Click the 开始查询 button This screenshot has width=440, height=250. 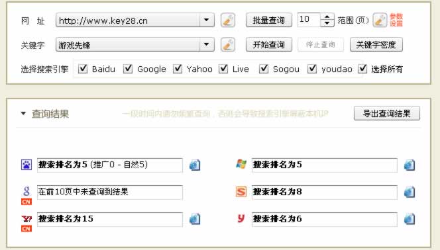pyautogui.click(x=269, y=44)
